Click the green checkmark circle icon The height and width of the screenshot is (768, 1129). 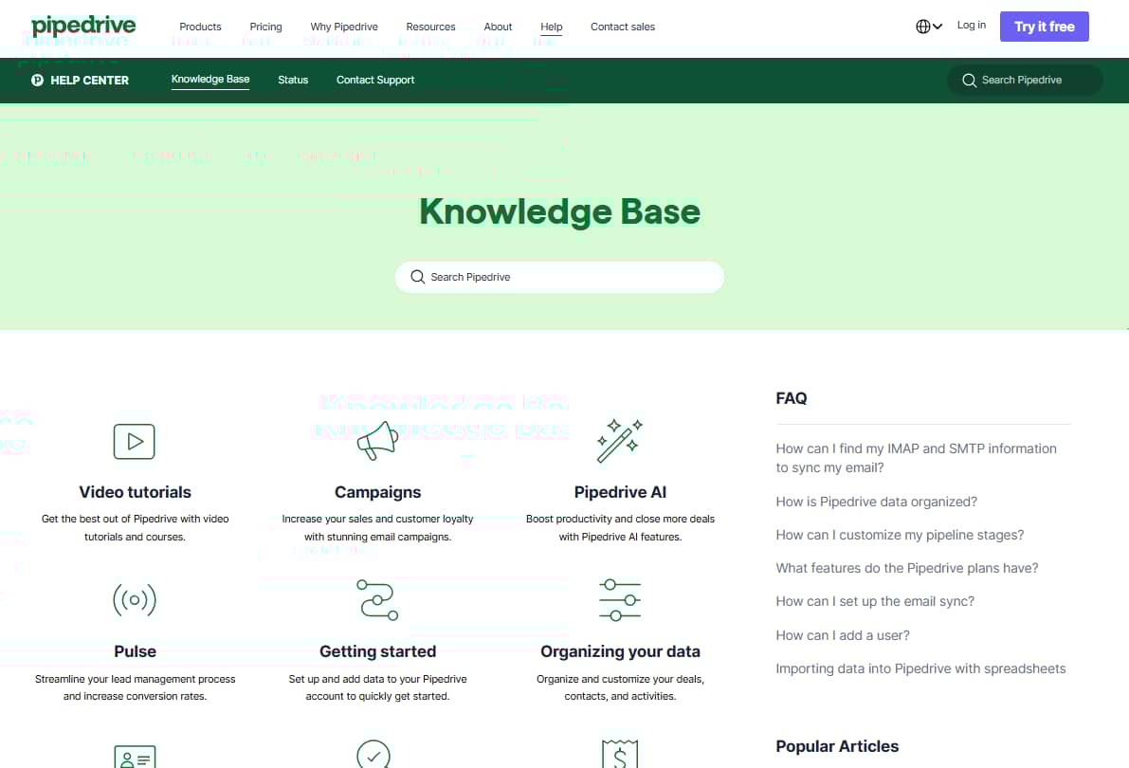tap(373, 756)
